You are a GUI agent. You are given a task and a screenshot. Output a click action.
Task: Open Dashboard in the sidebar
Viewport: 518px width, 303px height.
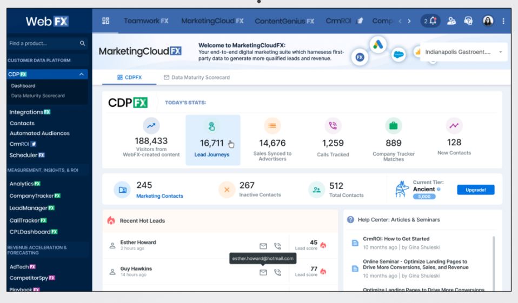(23, 85)
